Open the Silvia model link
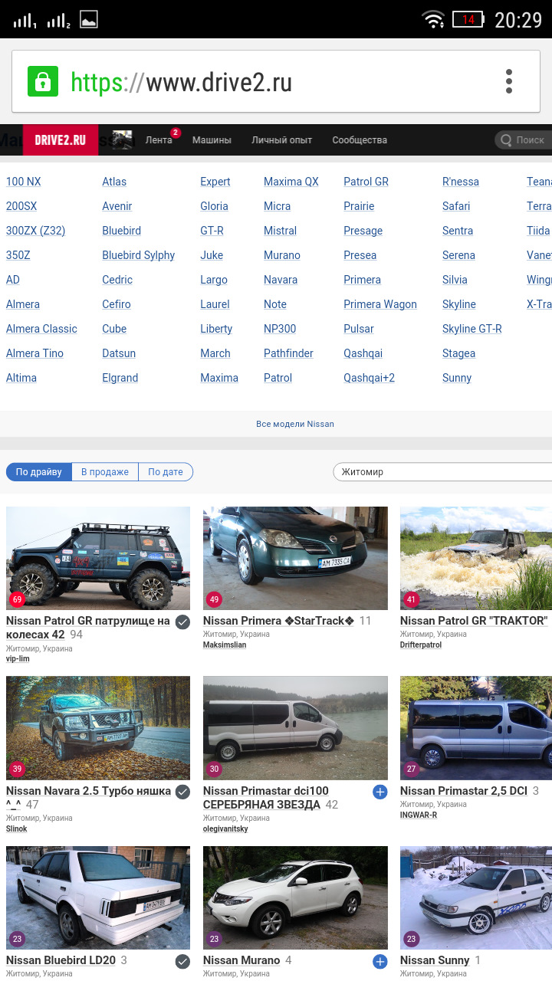552x981 pixels. coord(455,280)
